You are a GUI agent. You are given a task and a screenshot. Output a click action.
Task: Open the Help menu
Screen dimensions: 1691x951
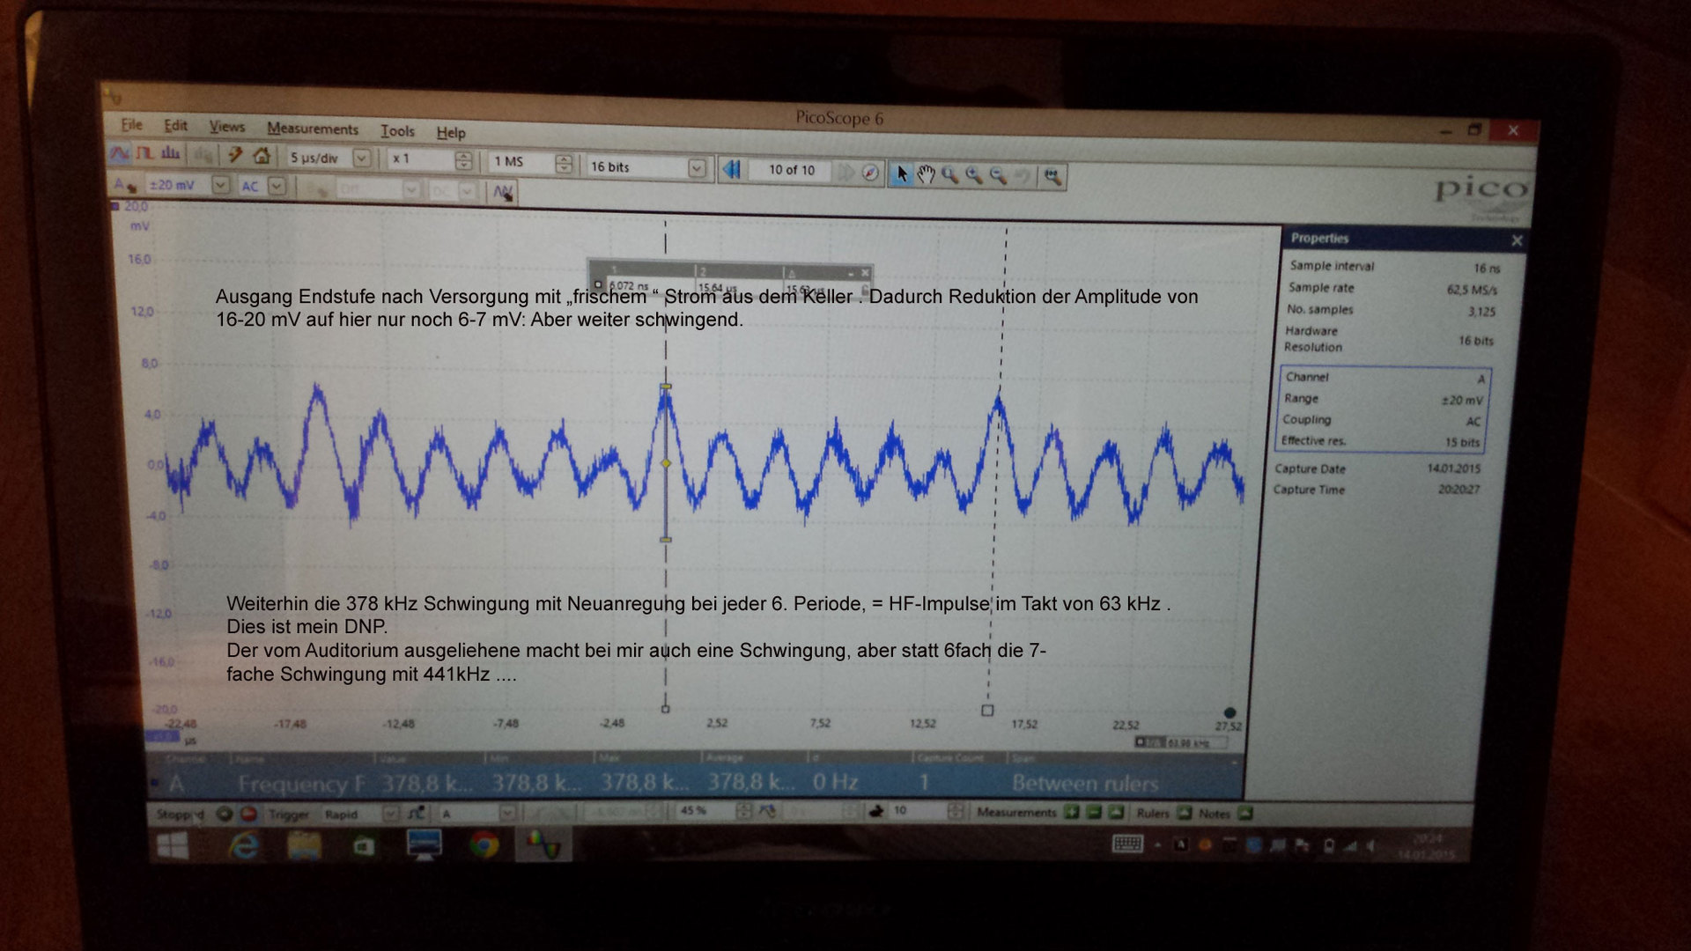pyautogui.click(x=451, y=132)
